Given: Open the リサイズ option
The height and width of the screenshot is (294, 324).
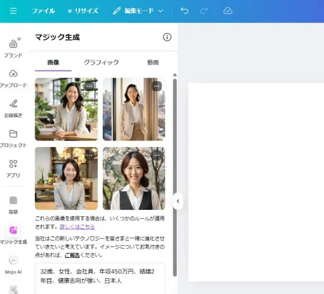Looking at the screenshot, I should (83, 11).
